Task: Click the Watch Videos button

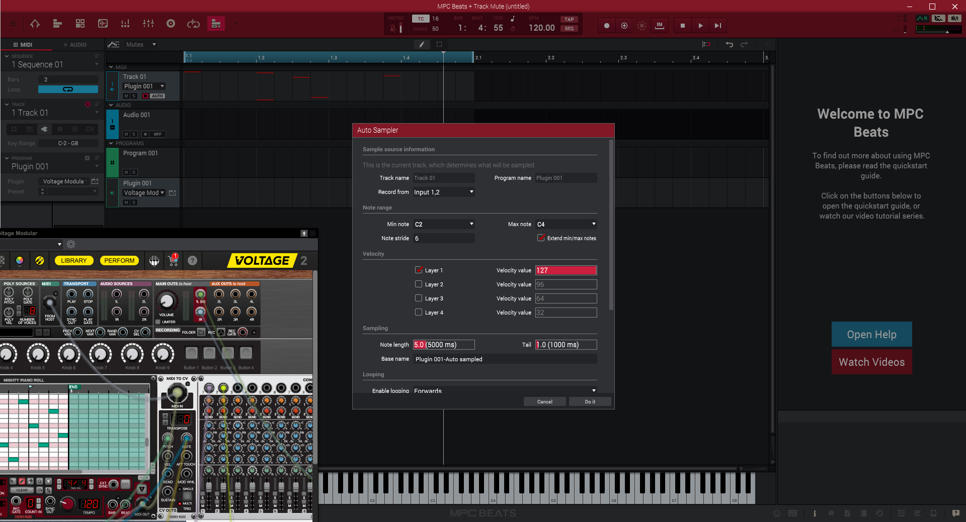Action: click(x=871, y=362)
